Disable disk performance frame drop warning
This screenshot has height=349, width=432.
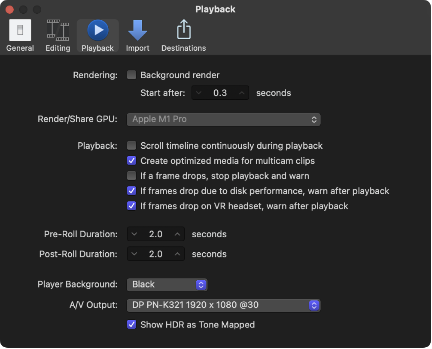click(131, 190)
